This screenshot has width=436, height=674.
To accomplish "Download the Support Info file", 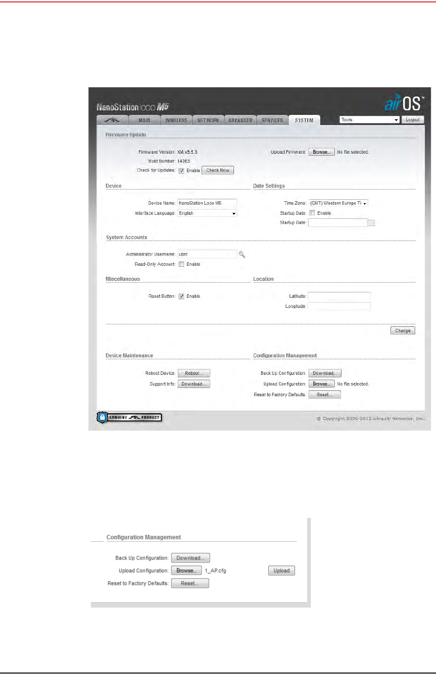I will 194,384.
